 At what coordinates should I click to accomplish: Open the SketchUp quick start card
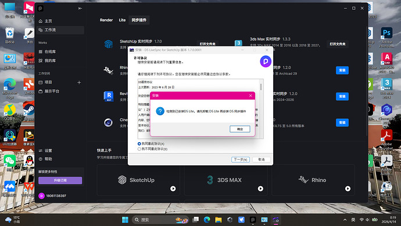point(138,180)
